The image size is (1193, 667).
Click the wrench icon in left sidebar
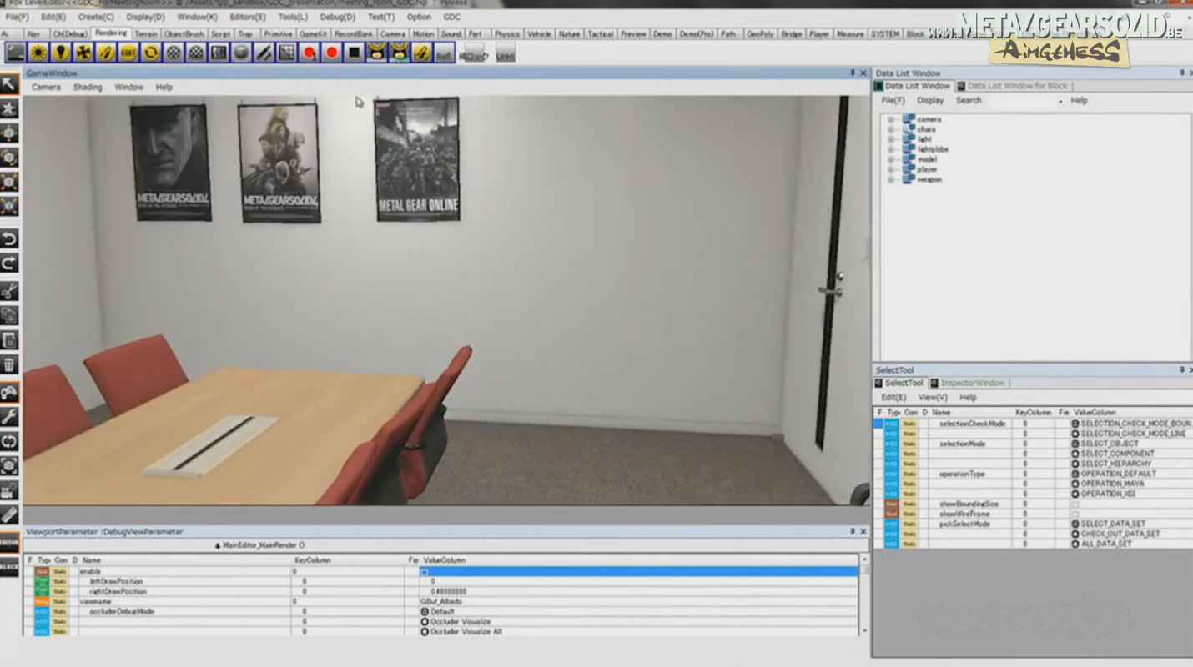(x=9, y=416)
